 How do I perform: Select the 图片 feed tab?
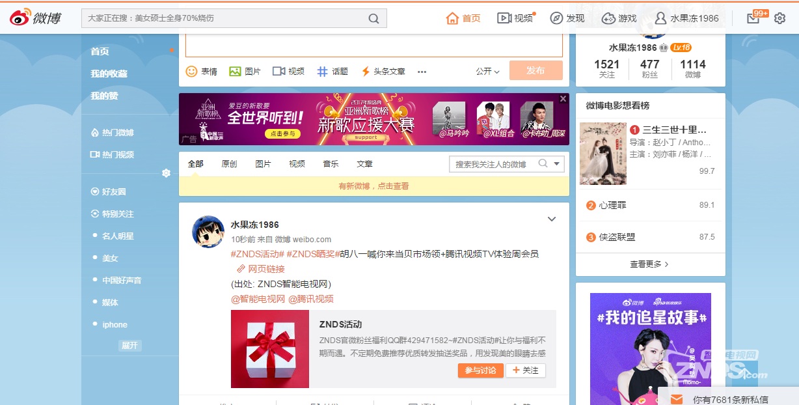pyautogui.click(x=264, y=164)
